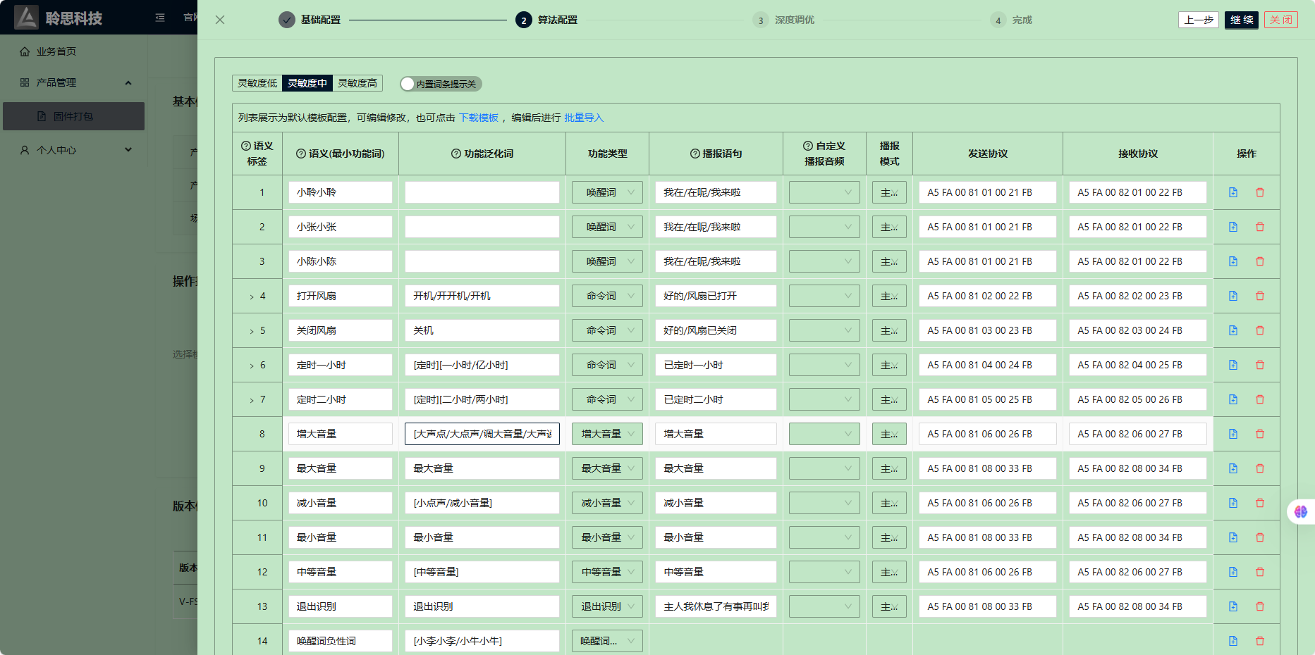This screenshot has height=655, width=1315.
Task: Click the 继续 button
Action: 1241,20
